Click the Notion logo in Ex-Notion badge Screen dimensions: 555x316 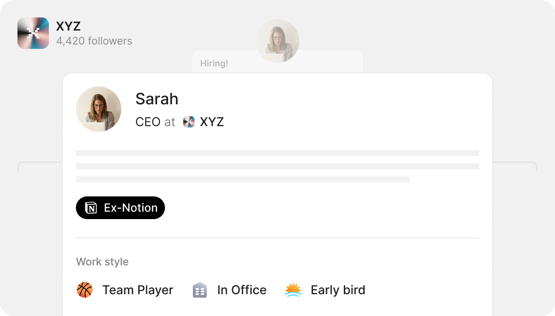(x=91, y=208)
